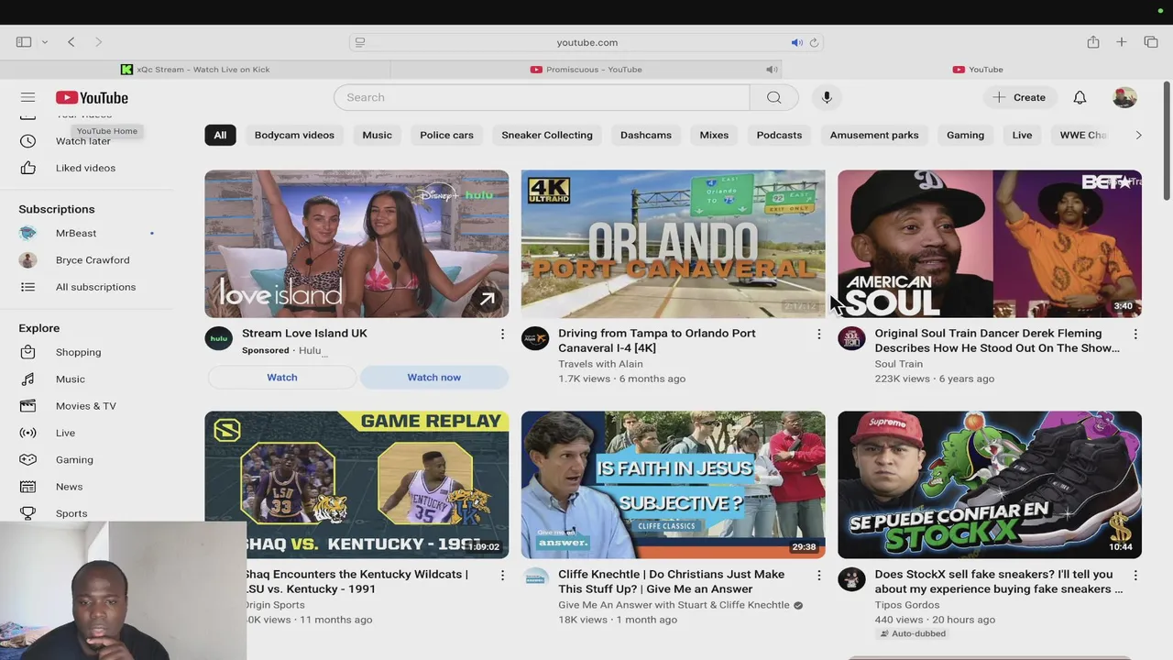Click Safari's Share icon

click(1092, 42)
